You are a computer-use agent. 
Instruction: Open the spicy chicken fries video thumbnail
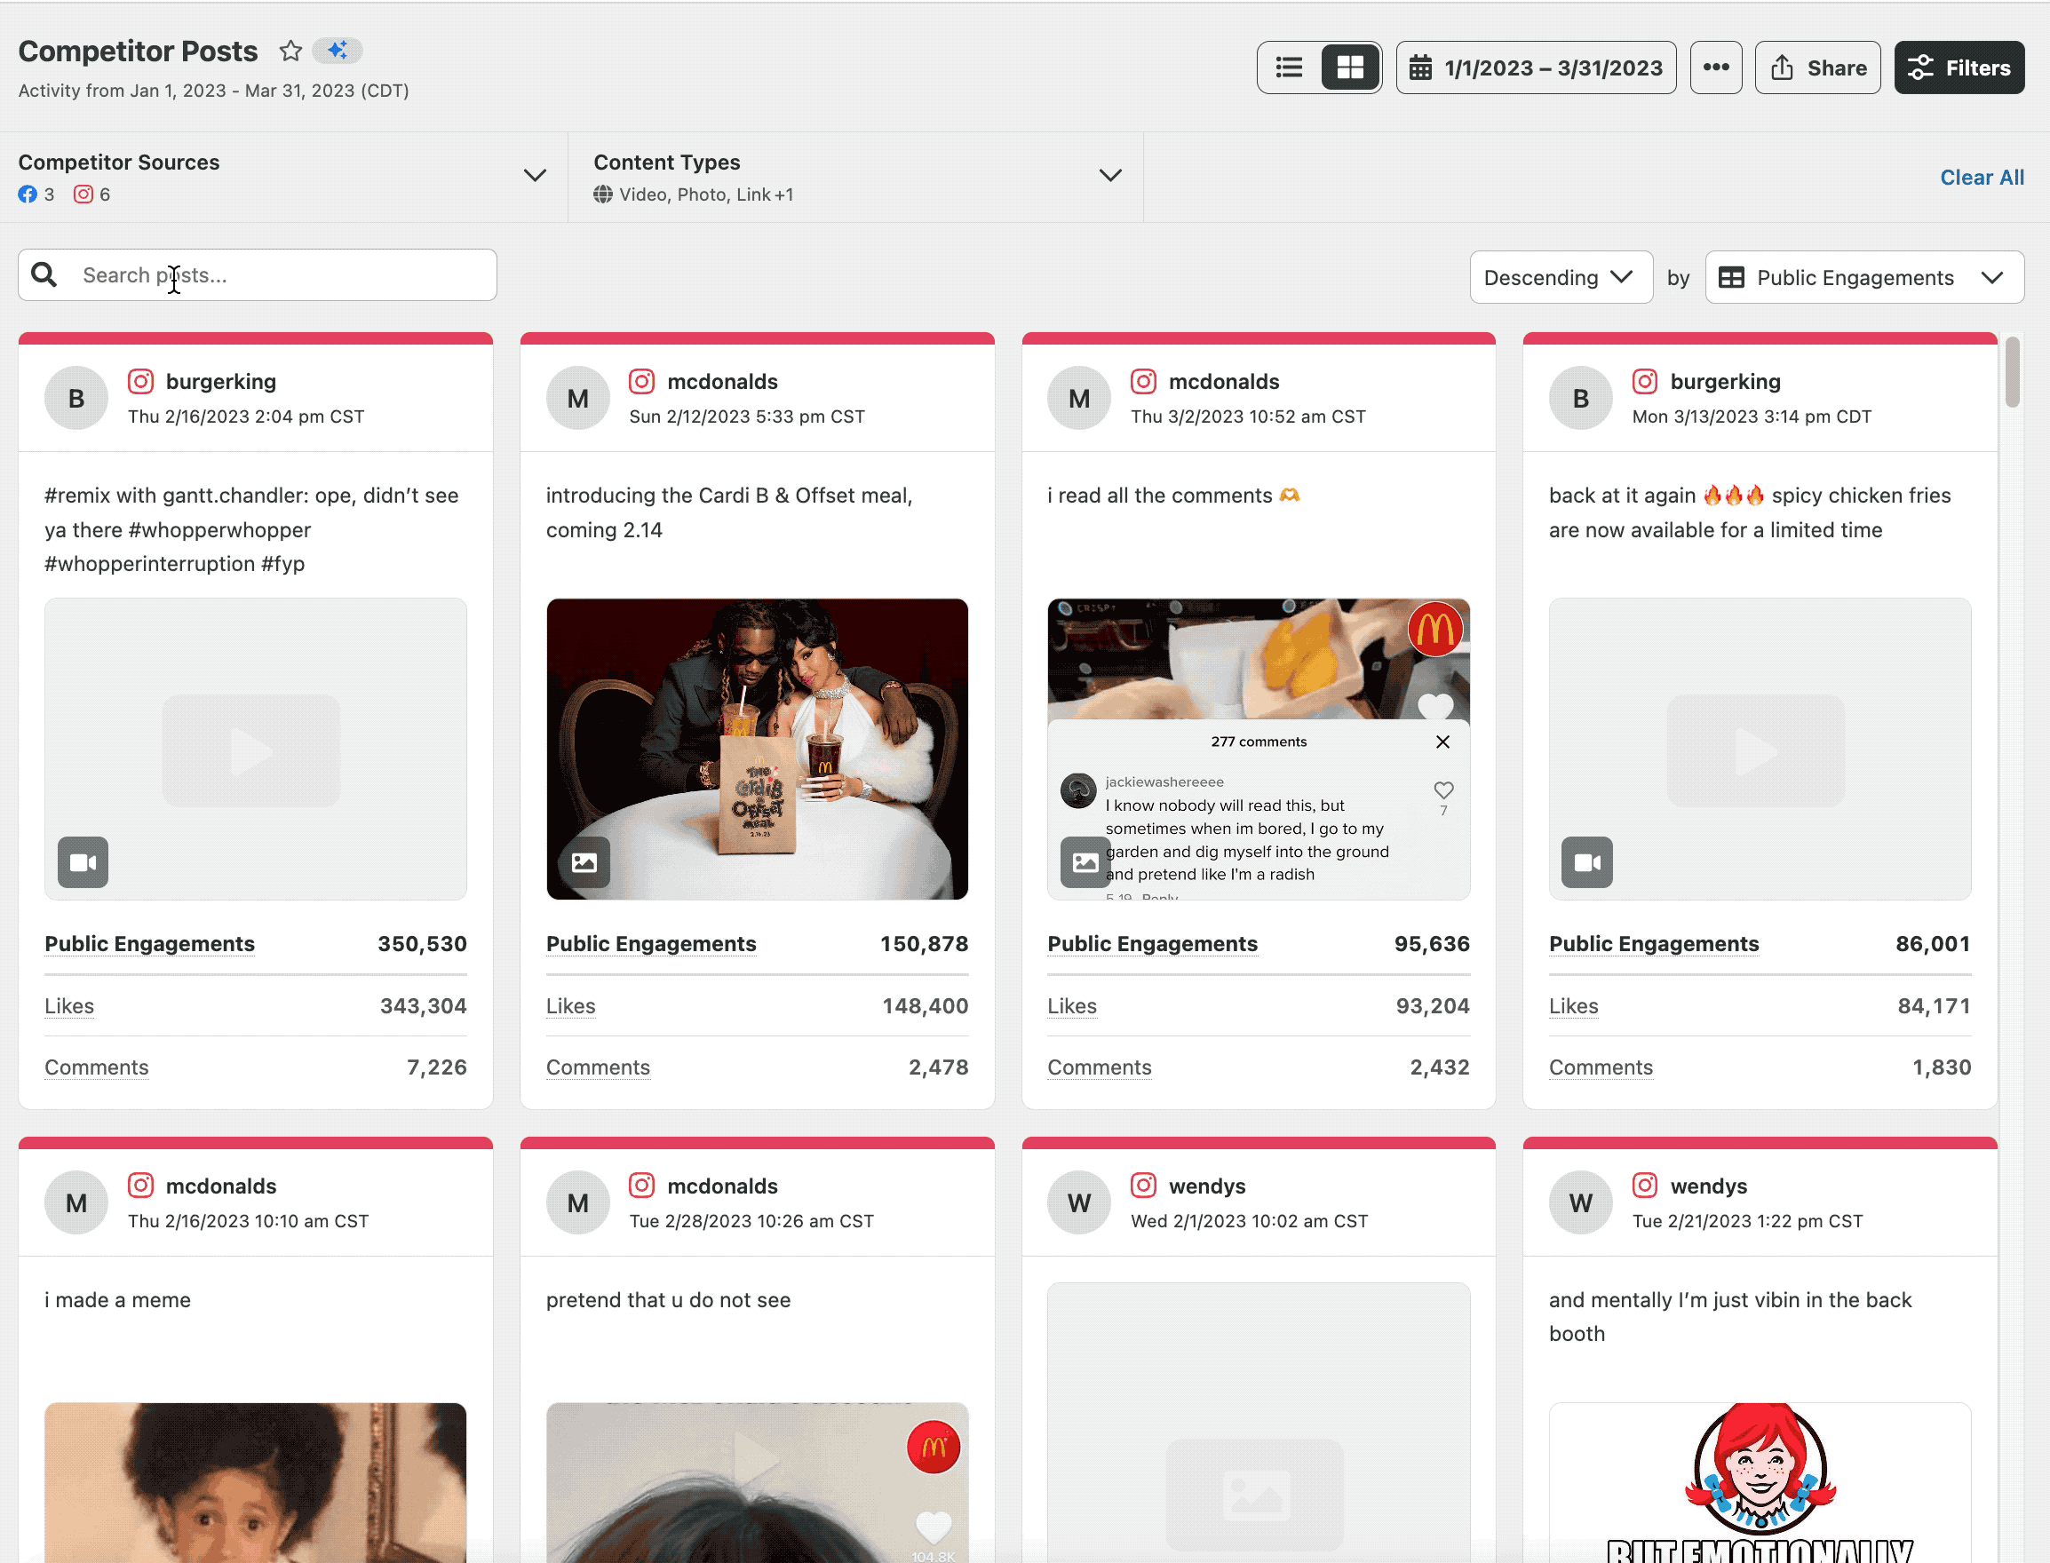click(x=1760, y=749)
